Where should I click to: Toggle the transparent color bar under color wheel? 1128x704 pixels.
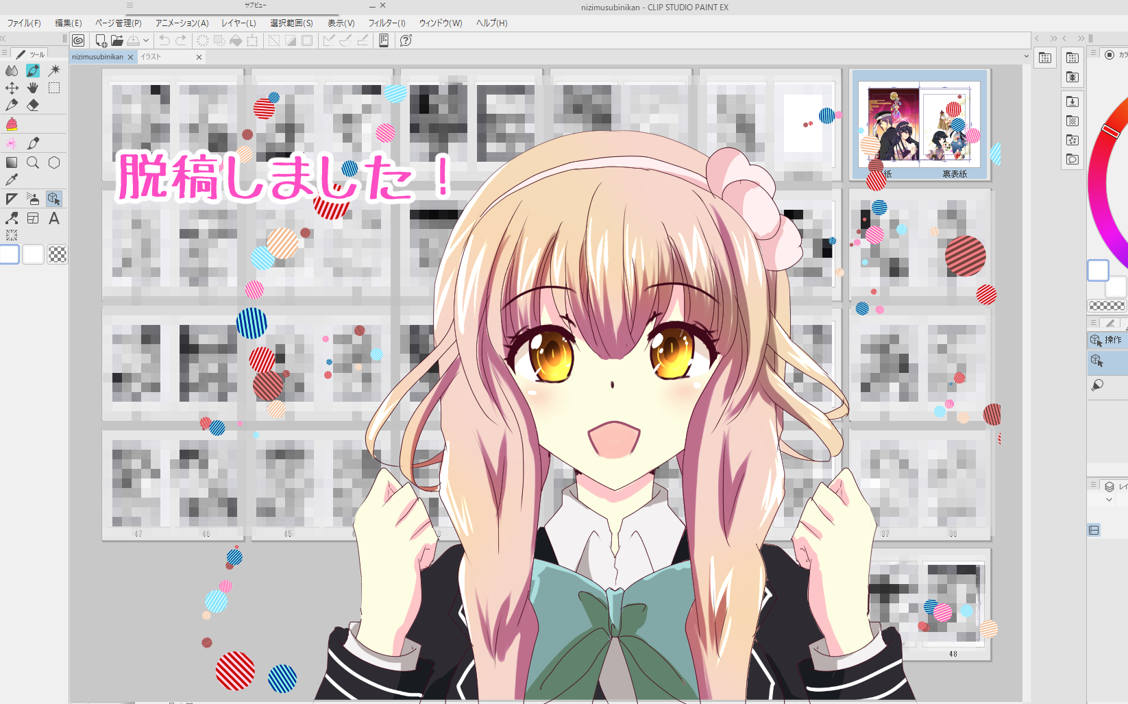[1107, 306]
